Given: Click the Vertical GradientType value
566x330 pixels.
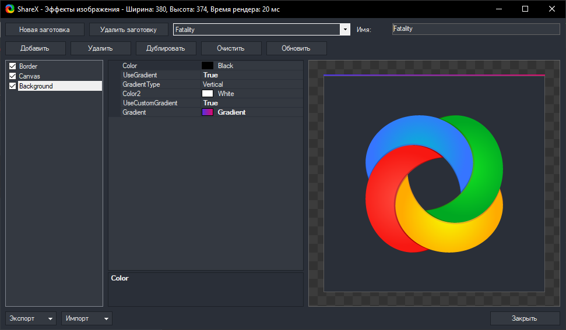Looking at the screenshot, I should click(213, 84).
